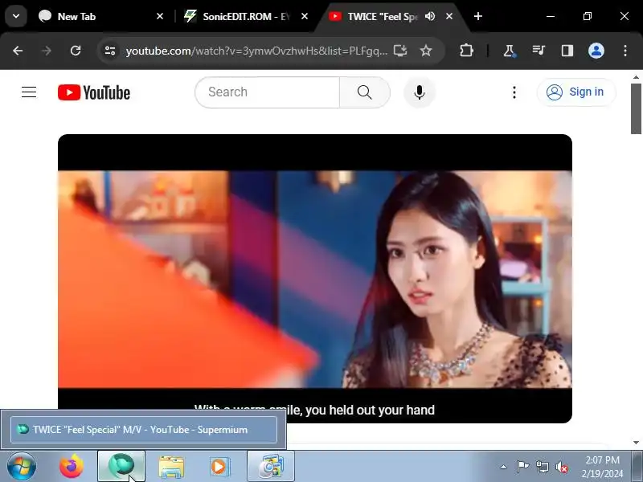Screen dimensions: 643x482
Task: Open the network tray icon
Action: tap(542, 467)
